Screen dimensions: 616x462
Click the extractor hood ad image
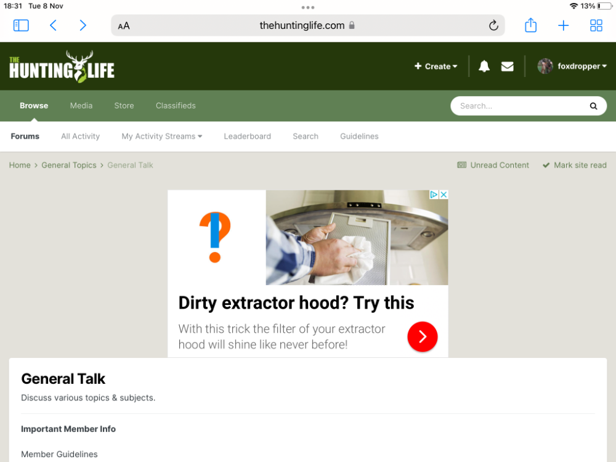pos(357,238)
